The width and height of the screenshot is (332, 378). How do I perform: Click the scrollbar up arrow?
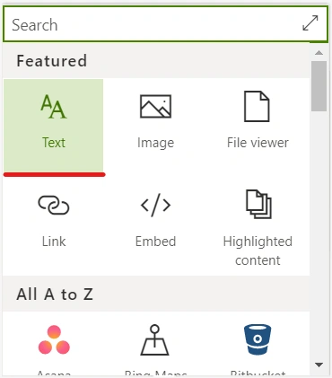tap(319, 53)
